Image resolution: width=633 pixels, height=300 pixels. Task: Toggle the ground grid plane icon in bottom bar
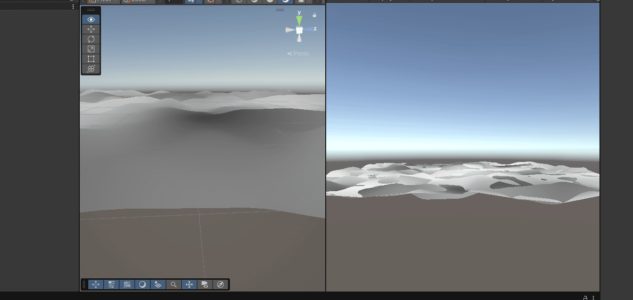click(x=158, y=284)
